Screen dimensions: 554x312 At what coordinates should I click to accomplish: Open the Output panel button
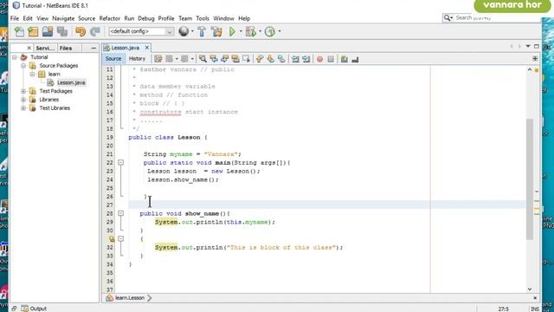pyautogui.click(x=34, y=309)
